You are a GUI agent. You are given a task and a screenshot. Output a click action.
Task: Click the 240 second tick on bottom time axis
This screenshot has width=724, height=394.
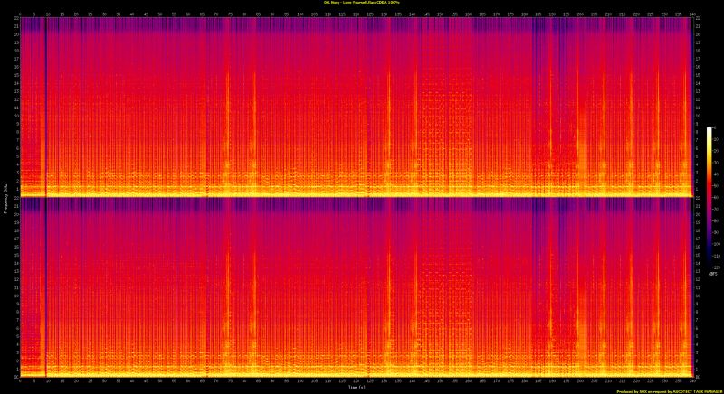click(x=691, y=381)
